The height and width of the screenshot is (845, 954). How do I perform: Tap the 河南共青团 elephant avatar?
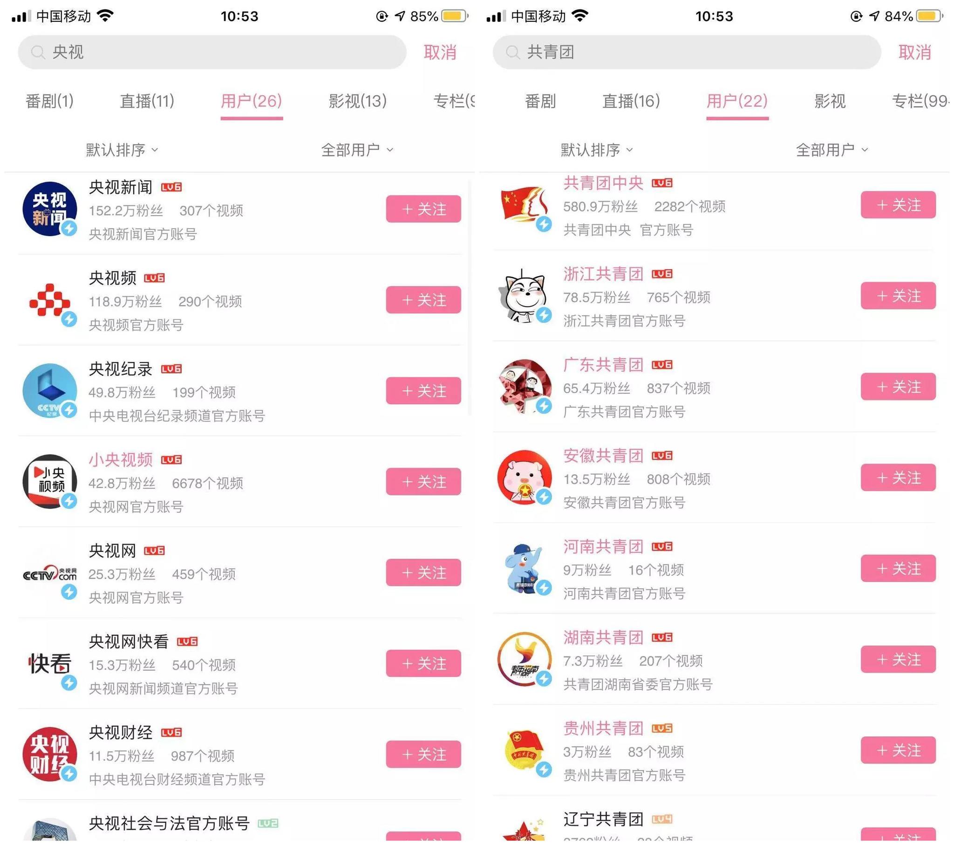525,568
